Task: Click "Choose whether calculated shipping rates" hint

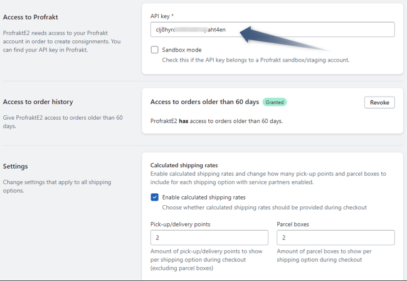Action: (x=265, y=208)
